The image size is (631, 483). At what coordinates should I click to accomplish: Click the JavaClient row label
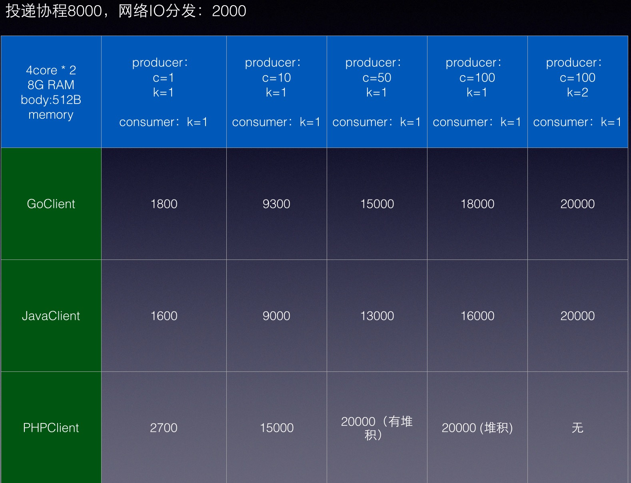click(x=51, y=316)
